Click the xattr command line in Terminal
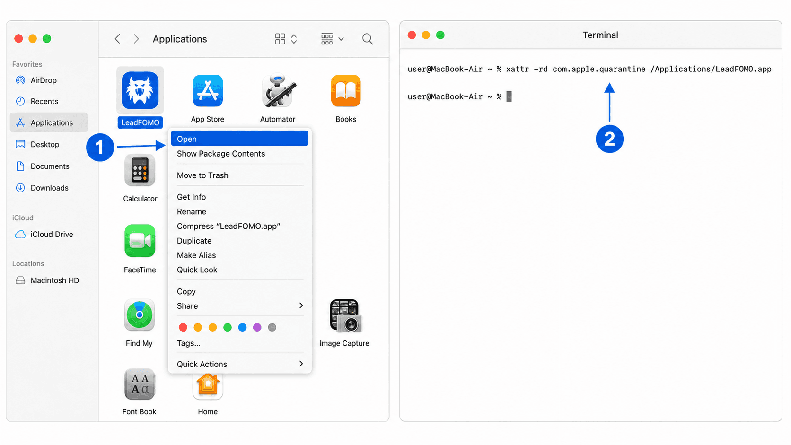The height and width of the screenshot is (445, 791). coord(589,69)
